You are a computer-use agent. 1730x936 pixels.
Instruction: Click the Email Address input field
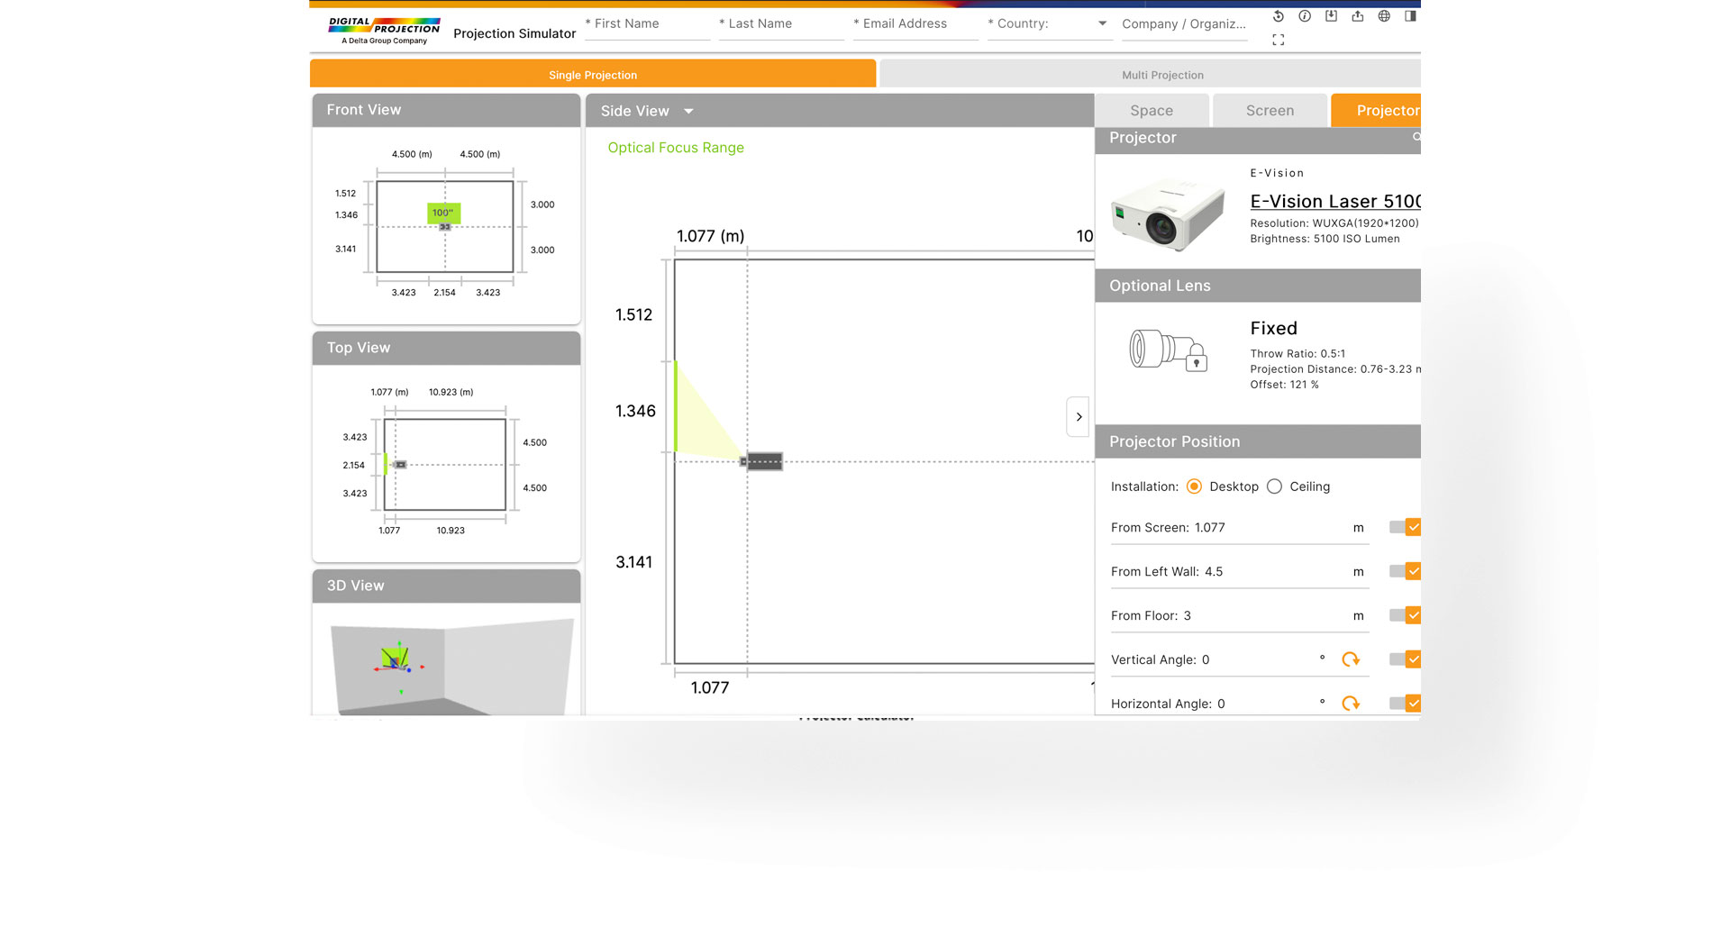tap(915, 24)
